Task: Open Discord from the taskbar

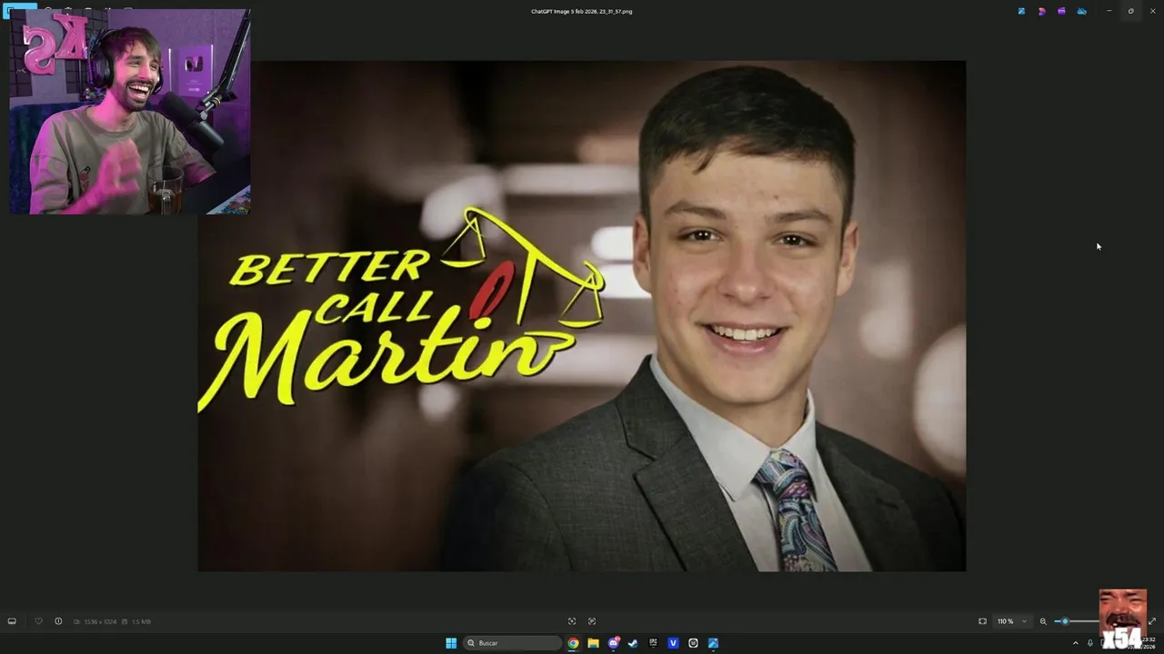Action: tap(614, 643)
